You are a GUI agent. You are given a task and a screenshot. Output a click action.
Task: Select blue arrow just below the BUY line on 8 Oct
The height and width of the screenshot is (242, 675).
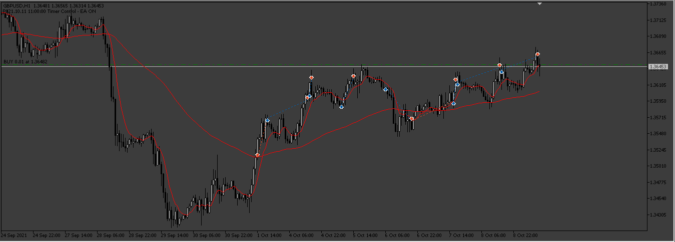pos(501,72)
